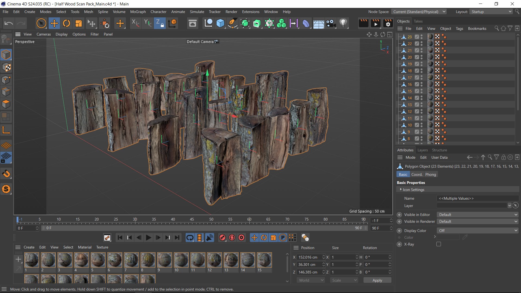This screenshot has width=521, height=293.
Task: Open the World coordinate dropdown
Action: click(x=311, y=280)
